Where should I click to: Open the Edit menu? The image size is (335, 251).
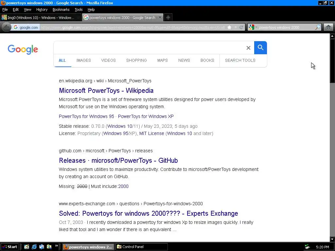click(x=16, y=9)
